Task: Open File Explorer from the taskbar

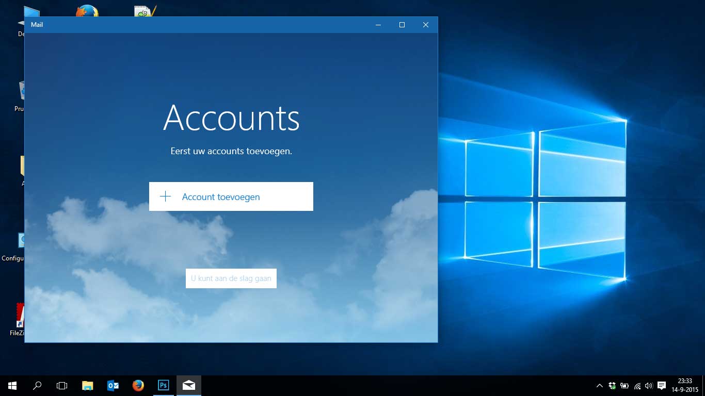Action: click(88, 386)
